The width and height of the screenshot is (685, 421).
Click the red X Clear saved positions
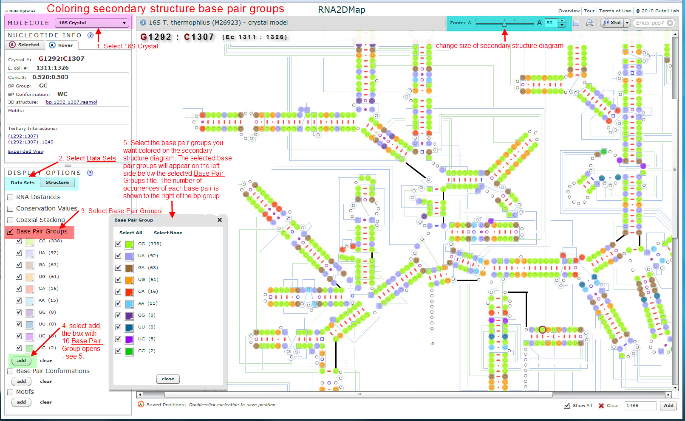601,406
